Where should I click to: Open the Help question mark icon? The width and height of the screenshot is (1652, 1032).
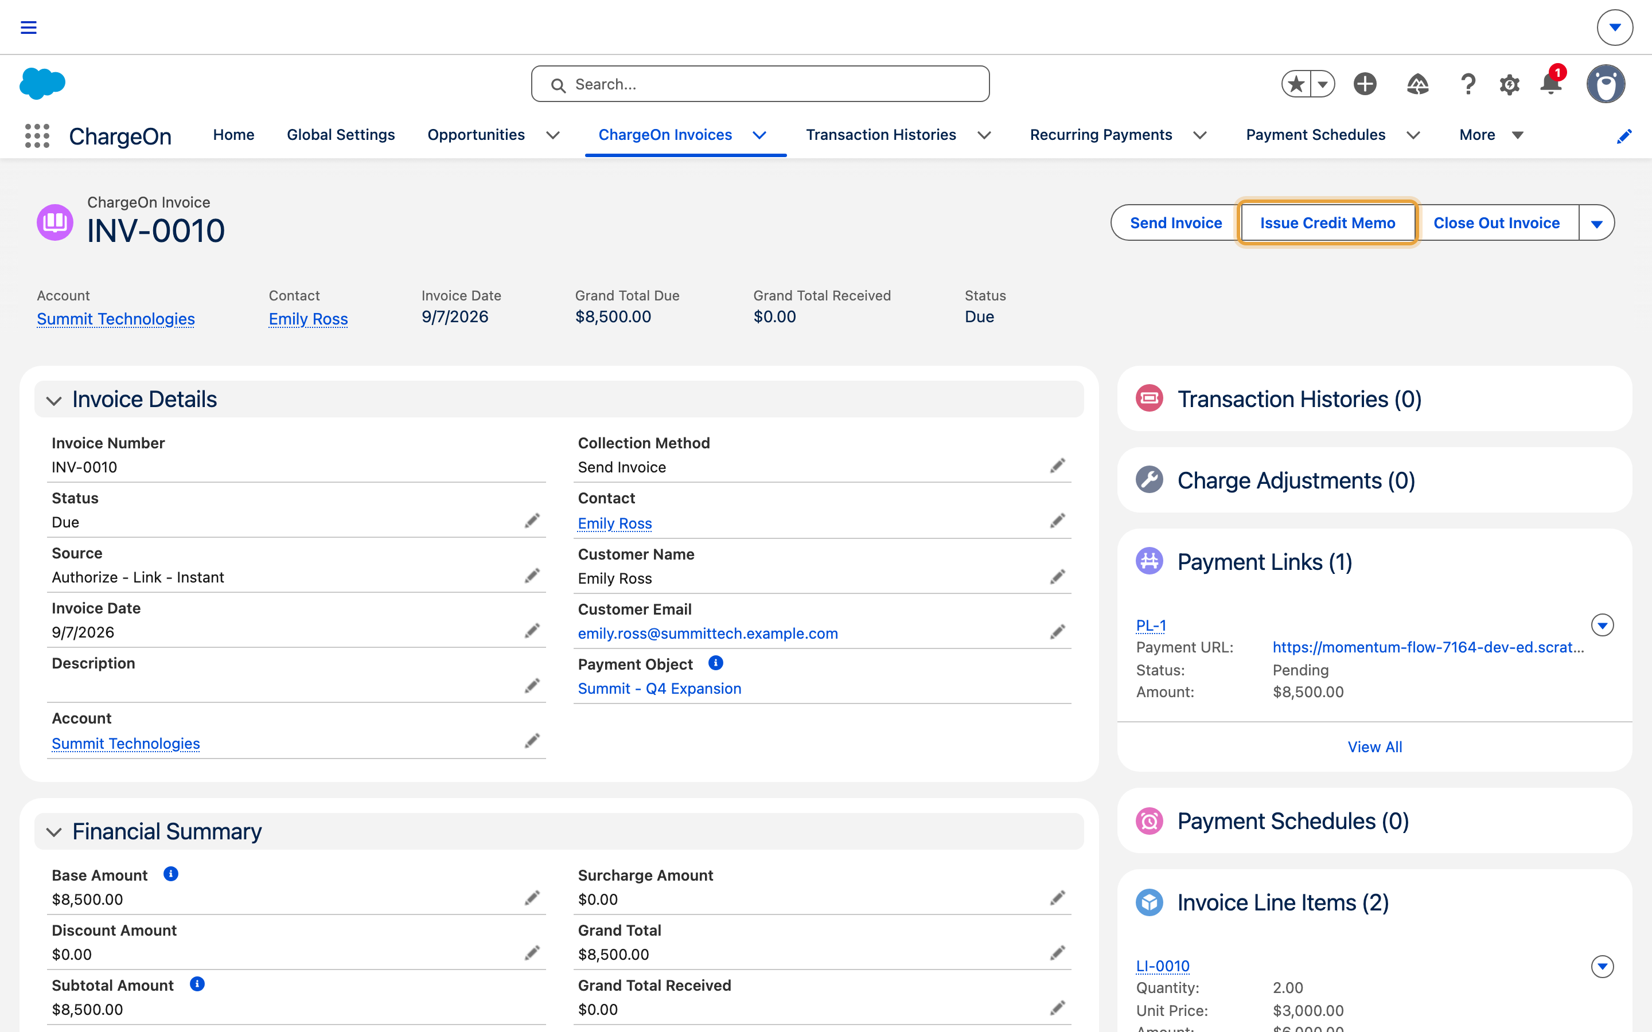click(x=1468, y=84)
